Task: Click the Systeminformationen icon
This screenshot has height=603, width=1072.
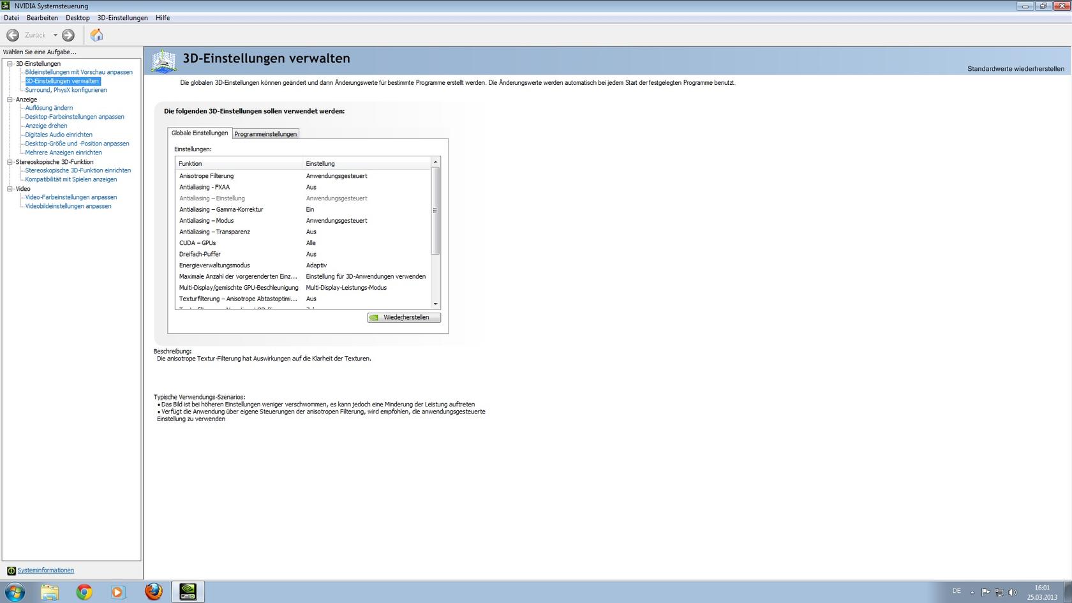Action: tap(11, 570)
